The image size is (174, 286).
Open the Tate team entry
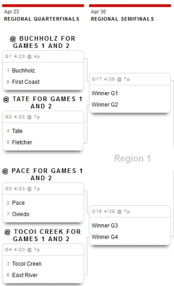click(17, 131)
